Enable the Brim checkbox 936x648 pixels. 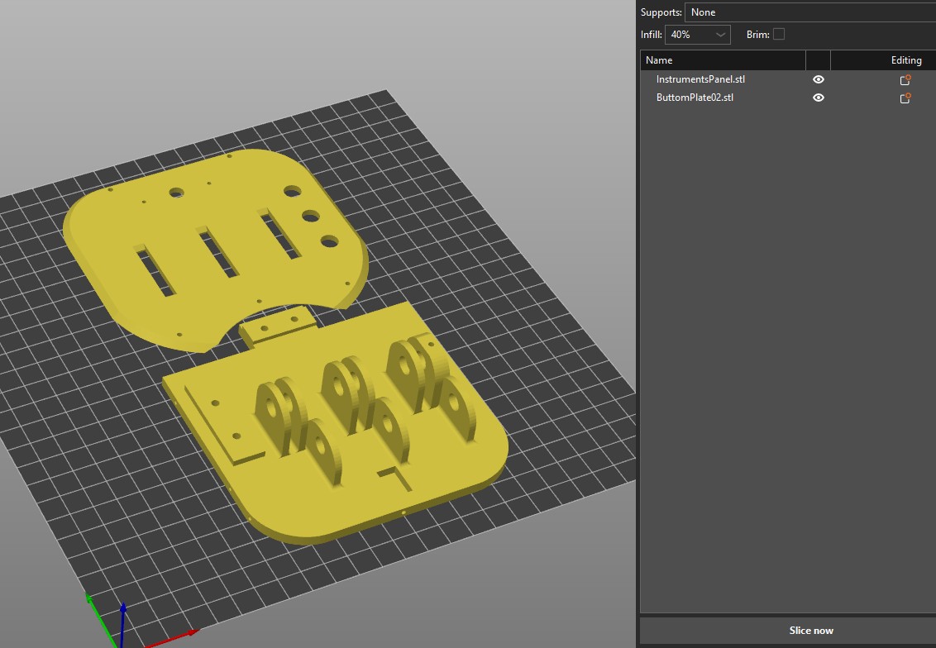(x=778, y=35)
